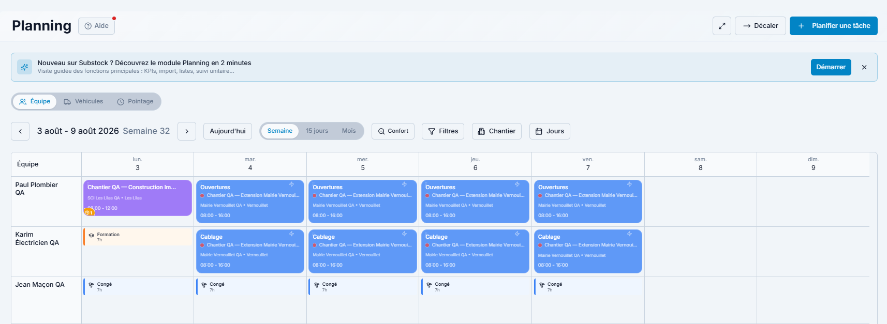
Task: Switch to the Pointage tab
Action: coord(135,102)
